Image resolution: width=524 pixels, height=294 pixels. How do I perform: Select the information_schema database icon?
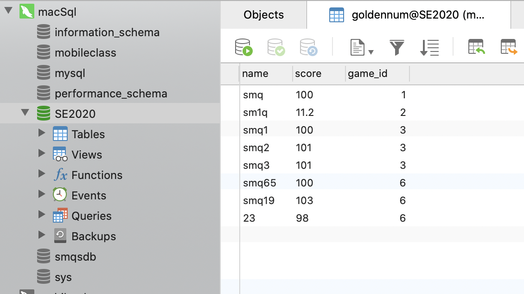click(43, 32)
